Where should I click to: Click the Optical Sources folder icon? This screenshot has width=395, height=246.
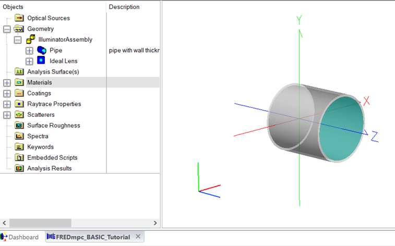point(19,18)
